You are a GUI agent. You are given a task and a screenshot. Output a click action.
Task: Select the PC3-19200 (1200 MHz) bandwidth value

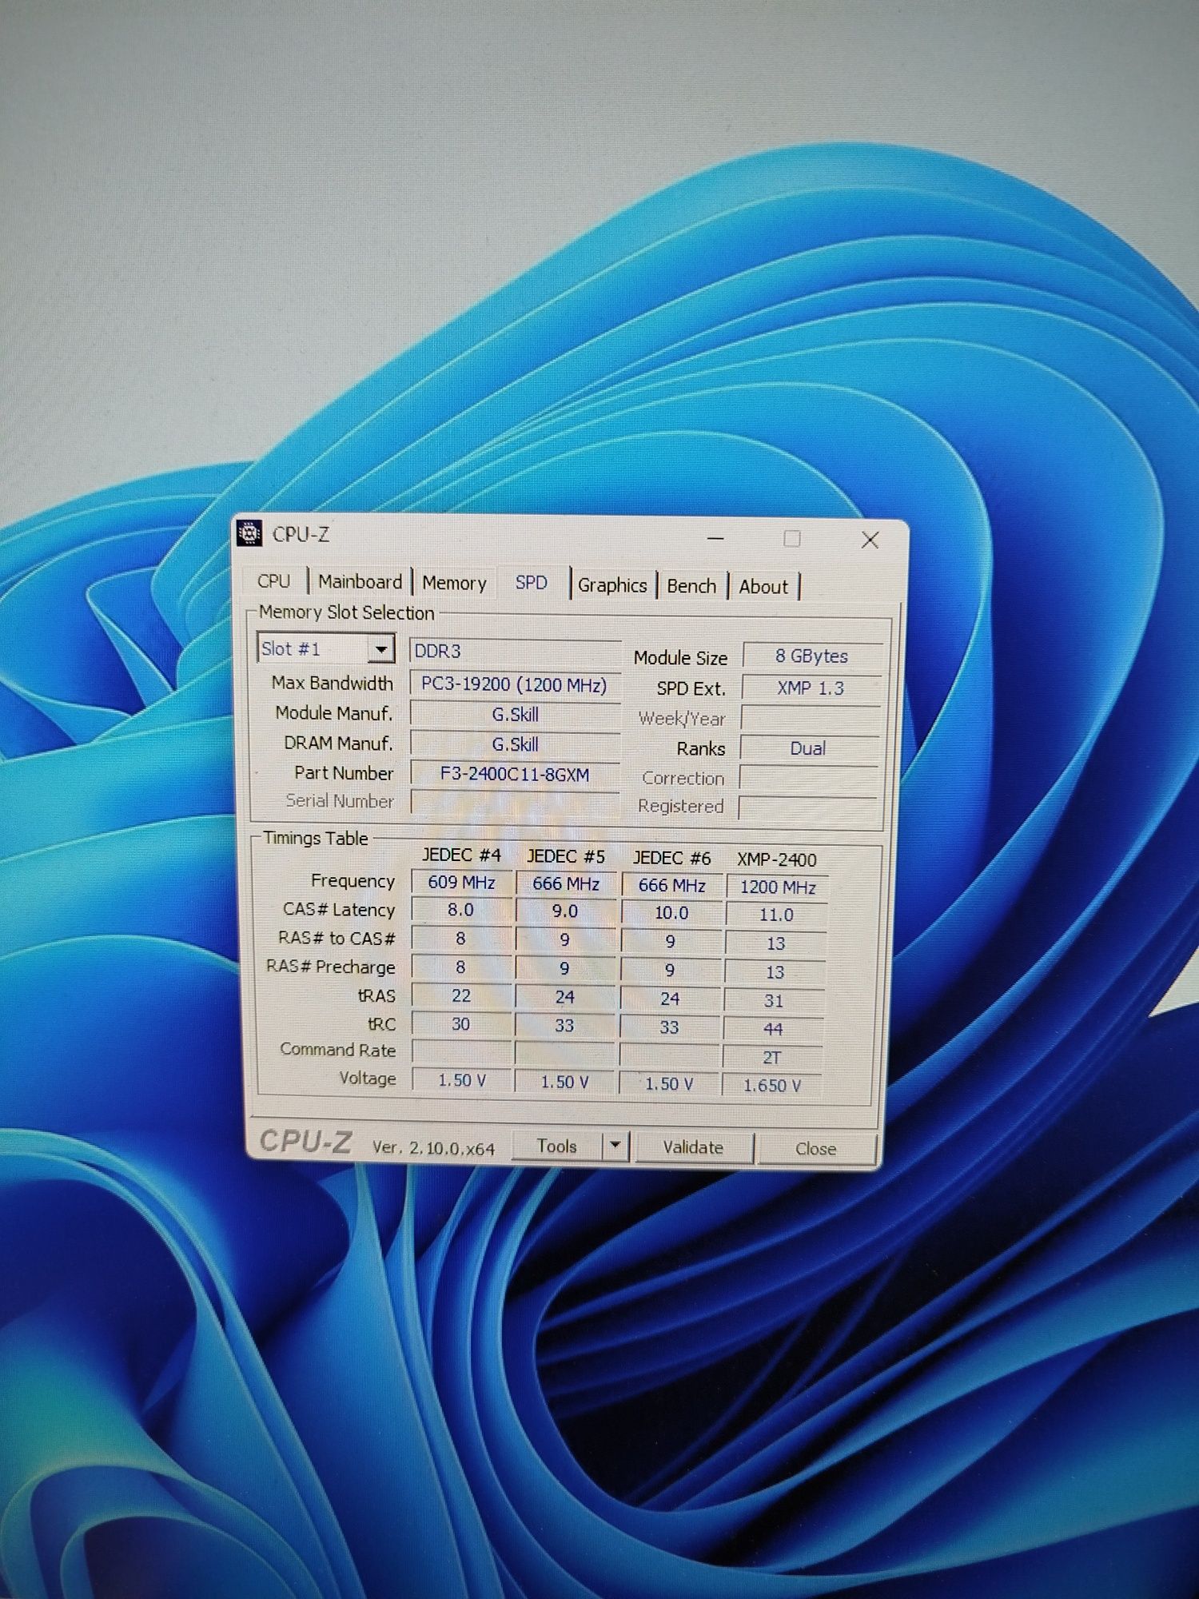click(x=515, y=685)
